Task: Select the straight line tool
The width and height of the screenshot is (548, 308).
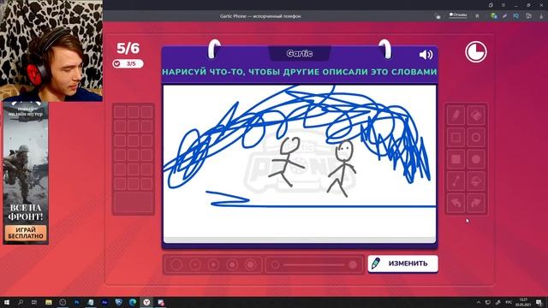Action: pos(456,181)
